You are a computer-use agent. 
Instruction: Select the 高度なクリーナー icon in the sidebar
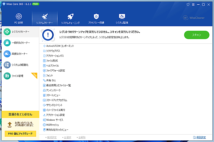click(x=7, y=54)
